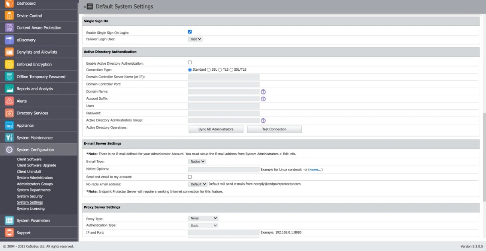Click Test Connection button
The image size is (486, 251).
pyautogui.click(x=274, y=129)
